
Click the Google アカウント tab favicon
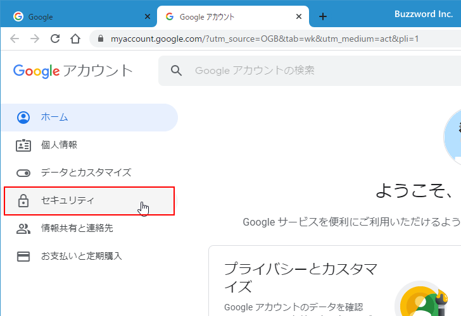coord(170,16)
